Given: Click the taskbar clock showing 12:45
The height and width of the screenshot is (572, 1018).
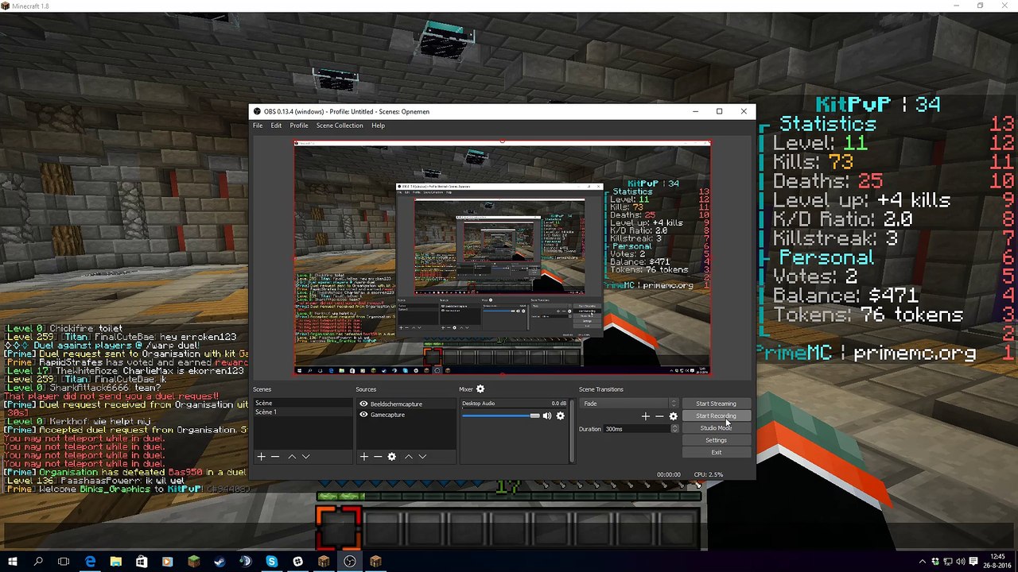Looking at the screenshot, I should click(x=997, y=562).
